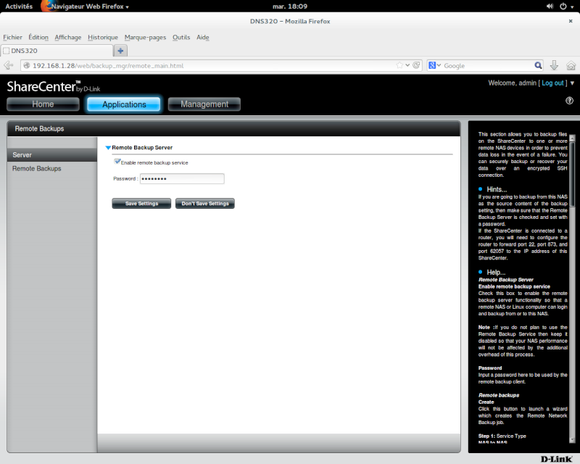Open the Management section
This screenshot has width=580, height=464.
(x=204, y=104)
